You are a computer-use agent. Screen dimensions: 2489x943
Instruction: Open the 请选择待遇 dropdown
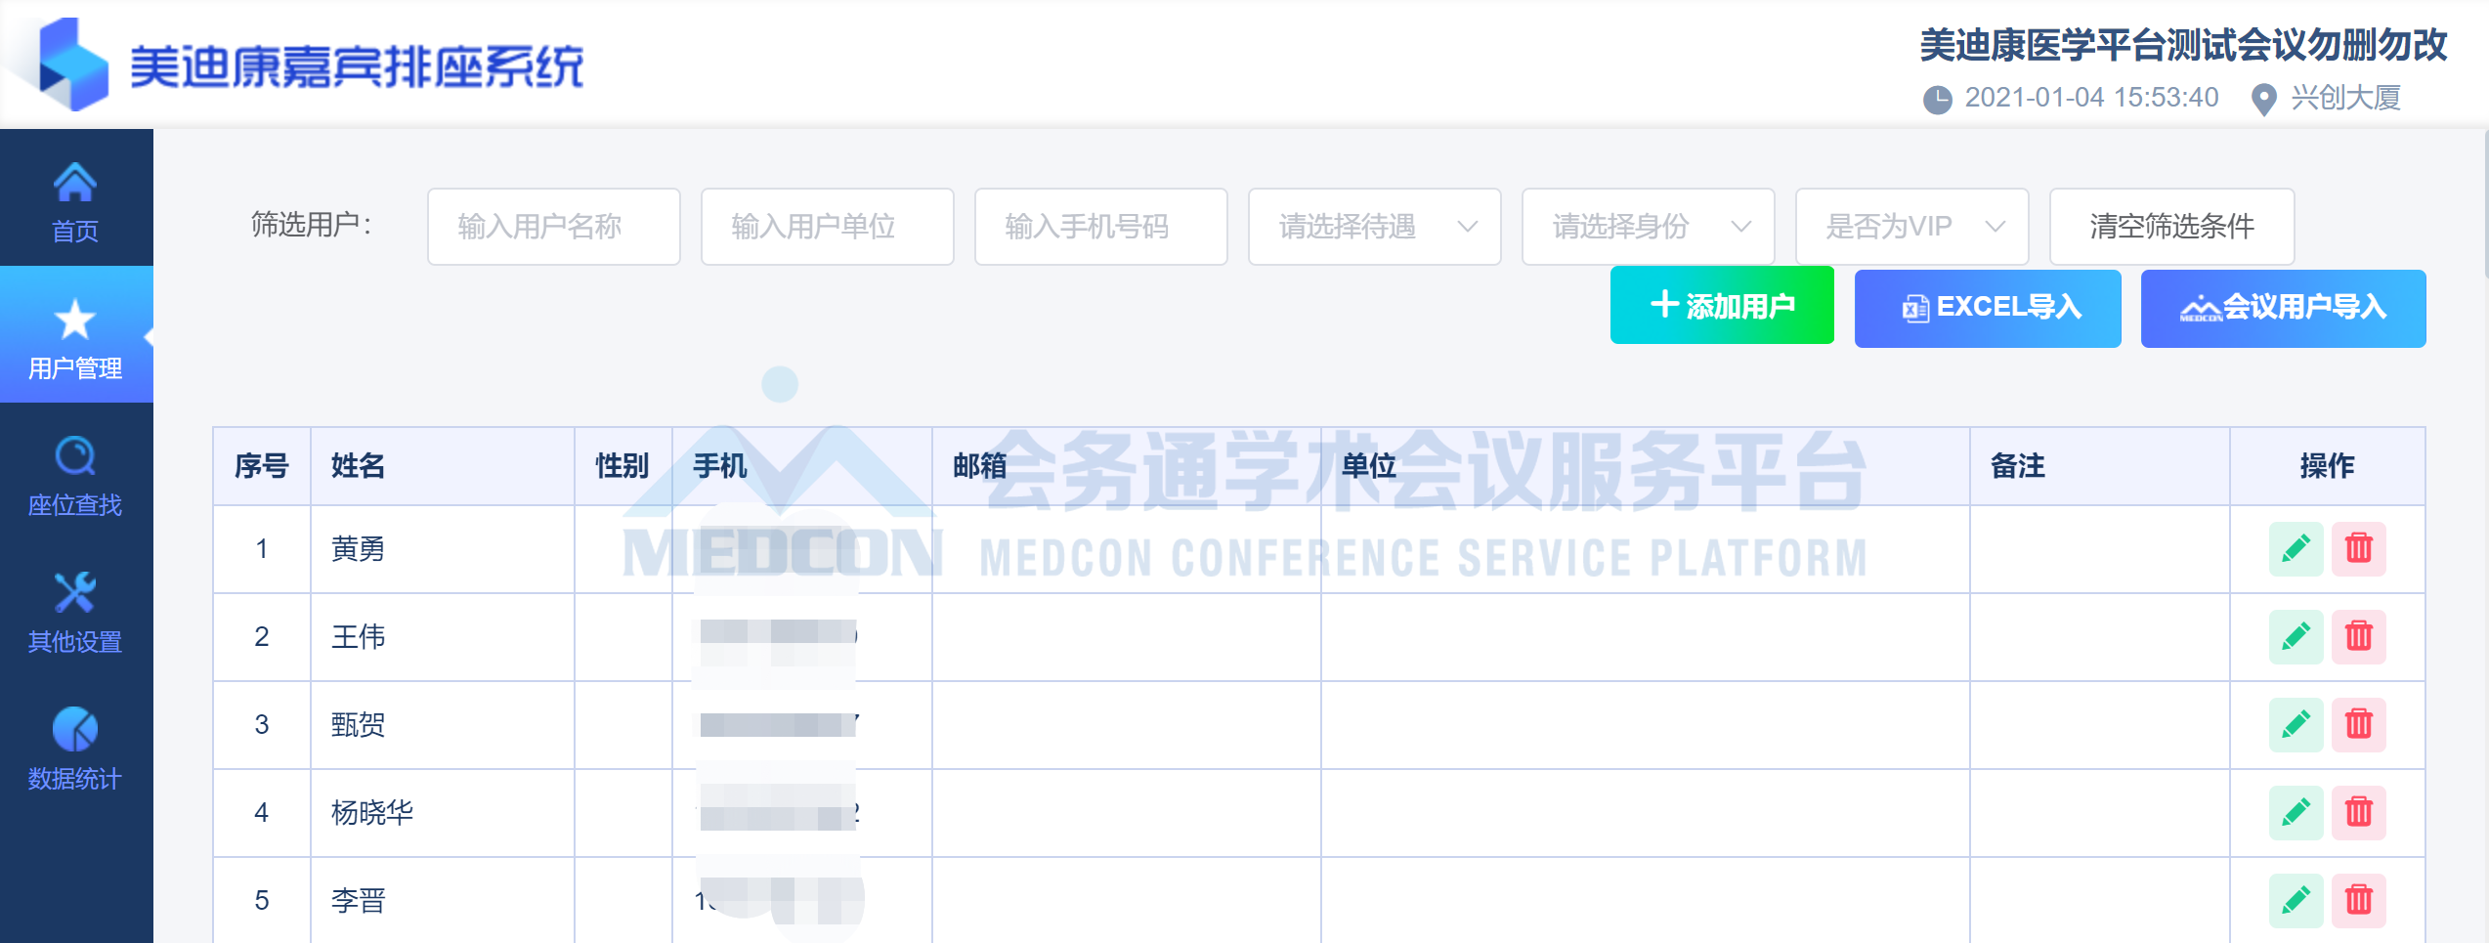pos(1374,227)
